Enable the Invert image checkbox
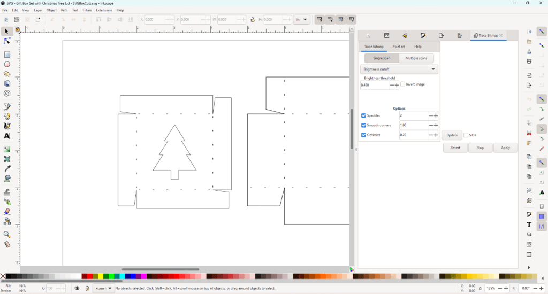 point(403,84)
